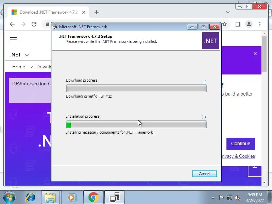The image size is (272, 204).
Task: Minimize the Chrome window
Action: coord(240,7)
